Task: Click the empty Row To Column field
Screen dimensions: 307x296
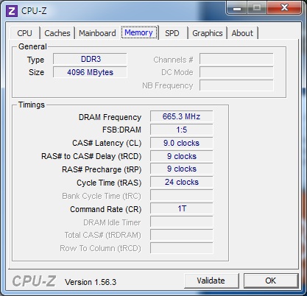Action: click(182, 248)
